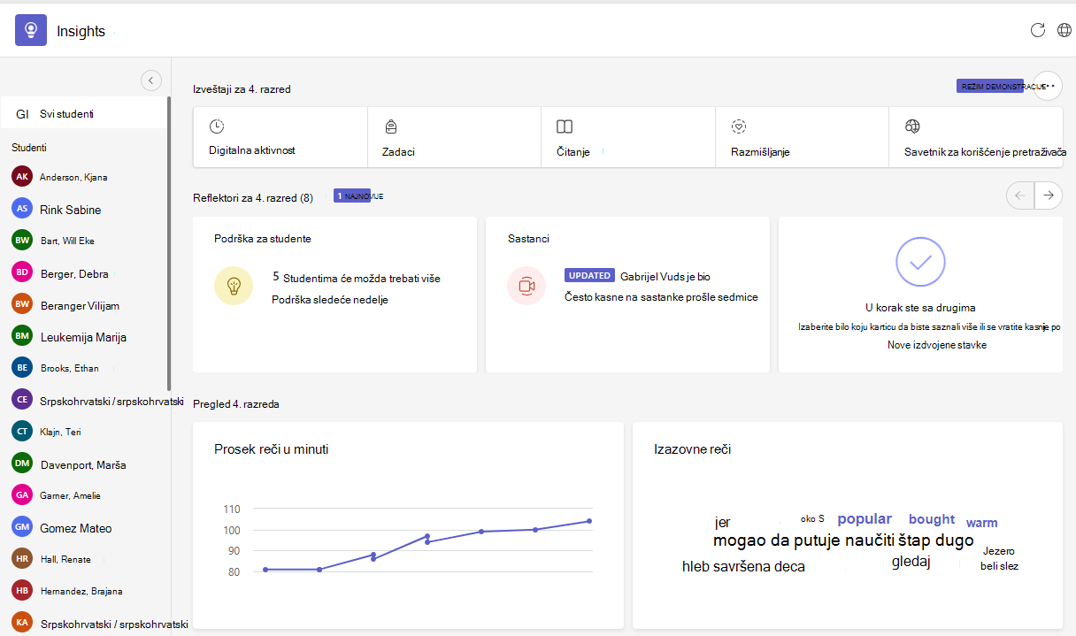The image size is (1076, 636).
Task: Click the red meetings camera icon
Action: 526,286
